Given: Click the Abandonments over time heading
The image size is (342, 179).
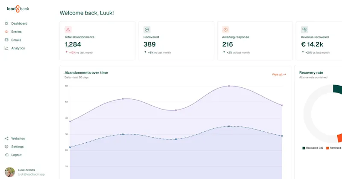Looking at the screenshot, I should (x=86, y=72).
